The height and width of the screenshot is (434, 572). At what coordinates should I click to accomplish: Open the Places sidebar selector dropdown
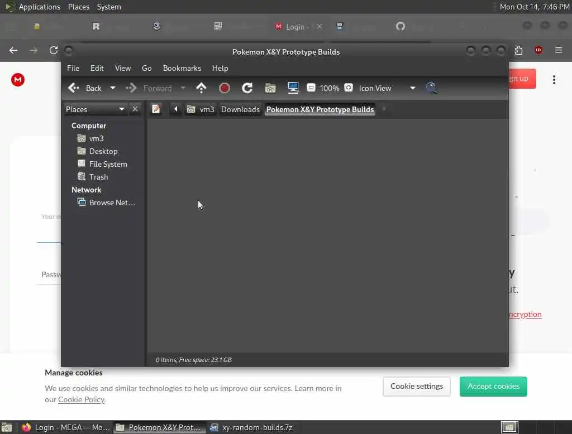(x=95, y=109)
